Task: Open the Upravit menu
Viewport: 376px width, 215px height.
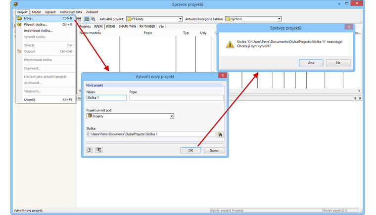Action: click(50, 12)
